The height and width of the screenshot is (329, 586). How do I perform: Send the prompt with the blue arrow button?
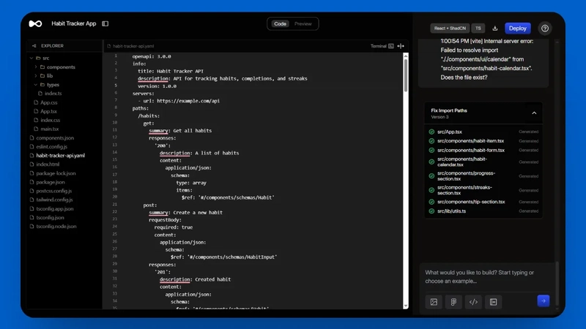[x=543, y=300]
